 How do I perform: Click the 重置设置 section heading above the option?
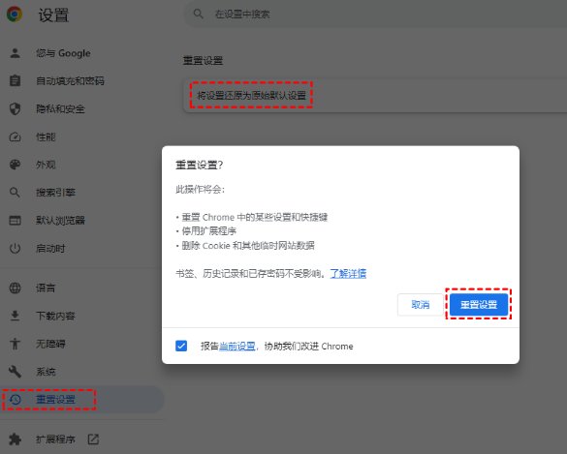click(203, 60)
